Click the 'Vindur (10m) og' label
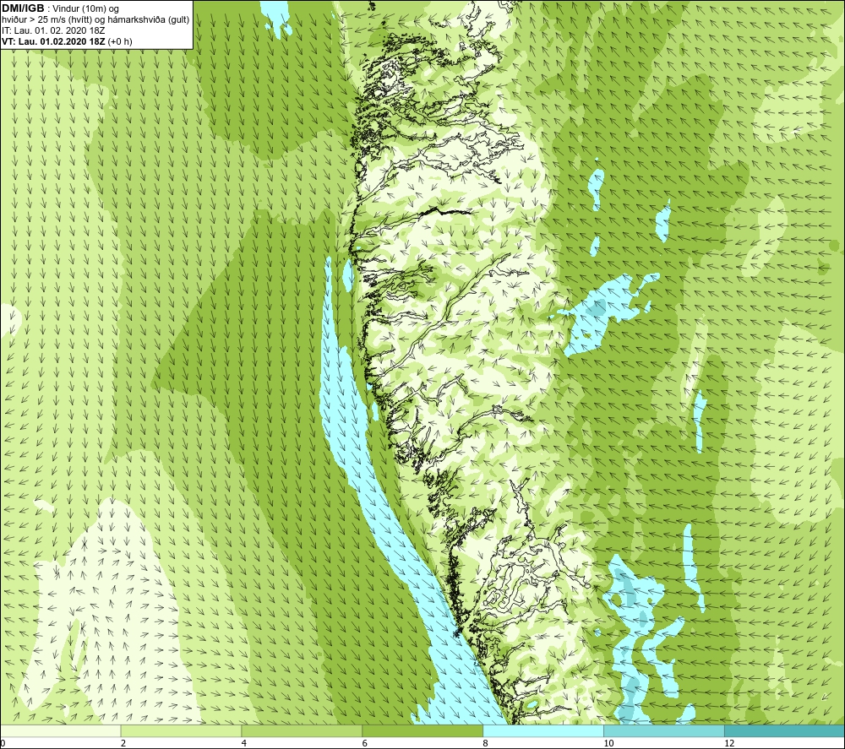The height and width of the screenshot is (749, 845). 85,9
